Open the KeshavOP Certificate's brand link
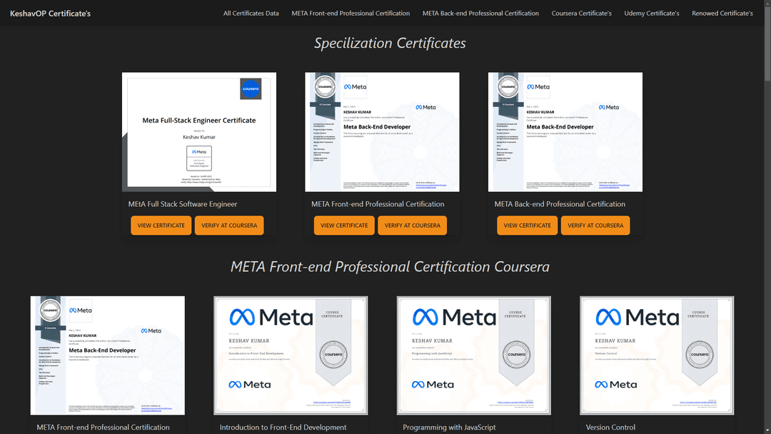 [50, 14]
